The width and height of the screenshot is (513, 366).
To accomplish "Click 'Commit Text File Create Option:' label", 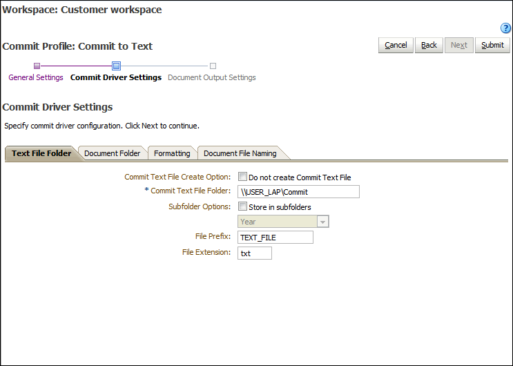I will click(x=177, y=177).
